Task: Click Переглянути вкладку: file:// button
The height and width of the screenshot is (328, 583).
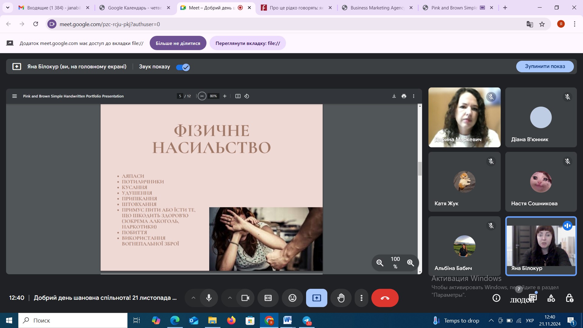Action: 248,43
